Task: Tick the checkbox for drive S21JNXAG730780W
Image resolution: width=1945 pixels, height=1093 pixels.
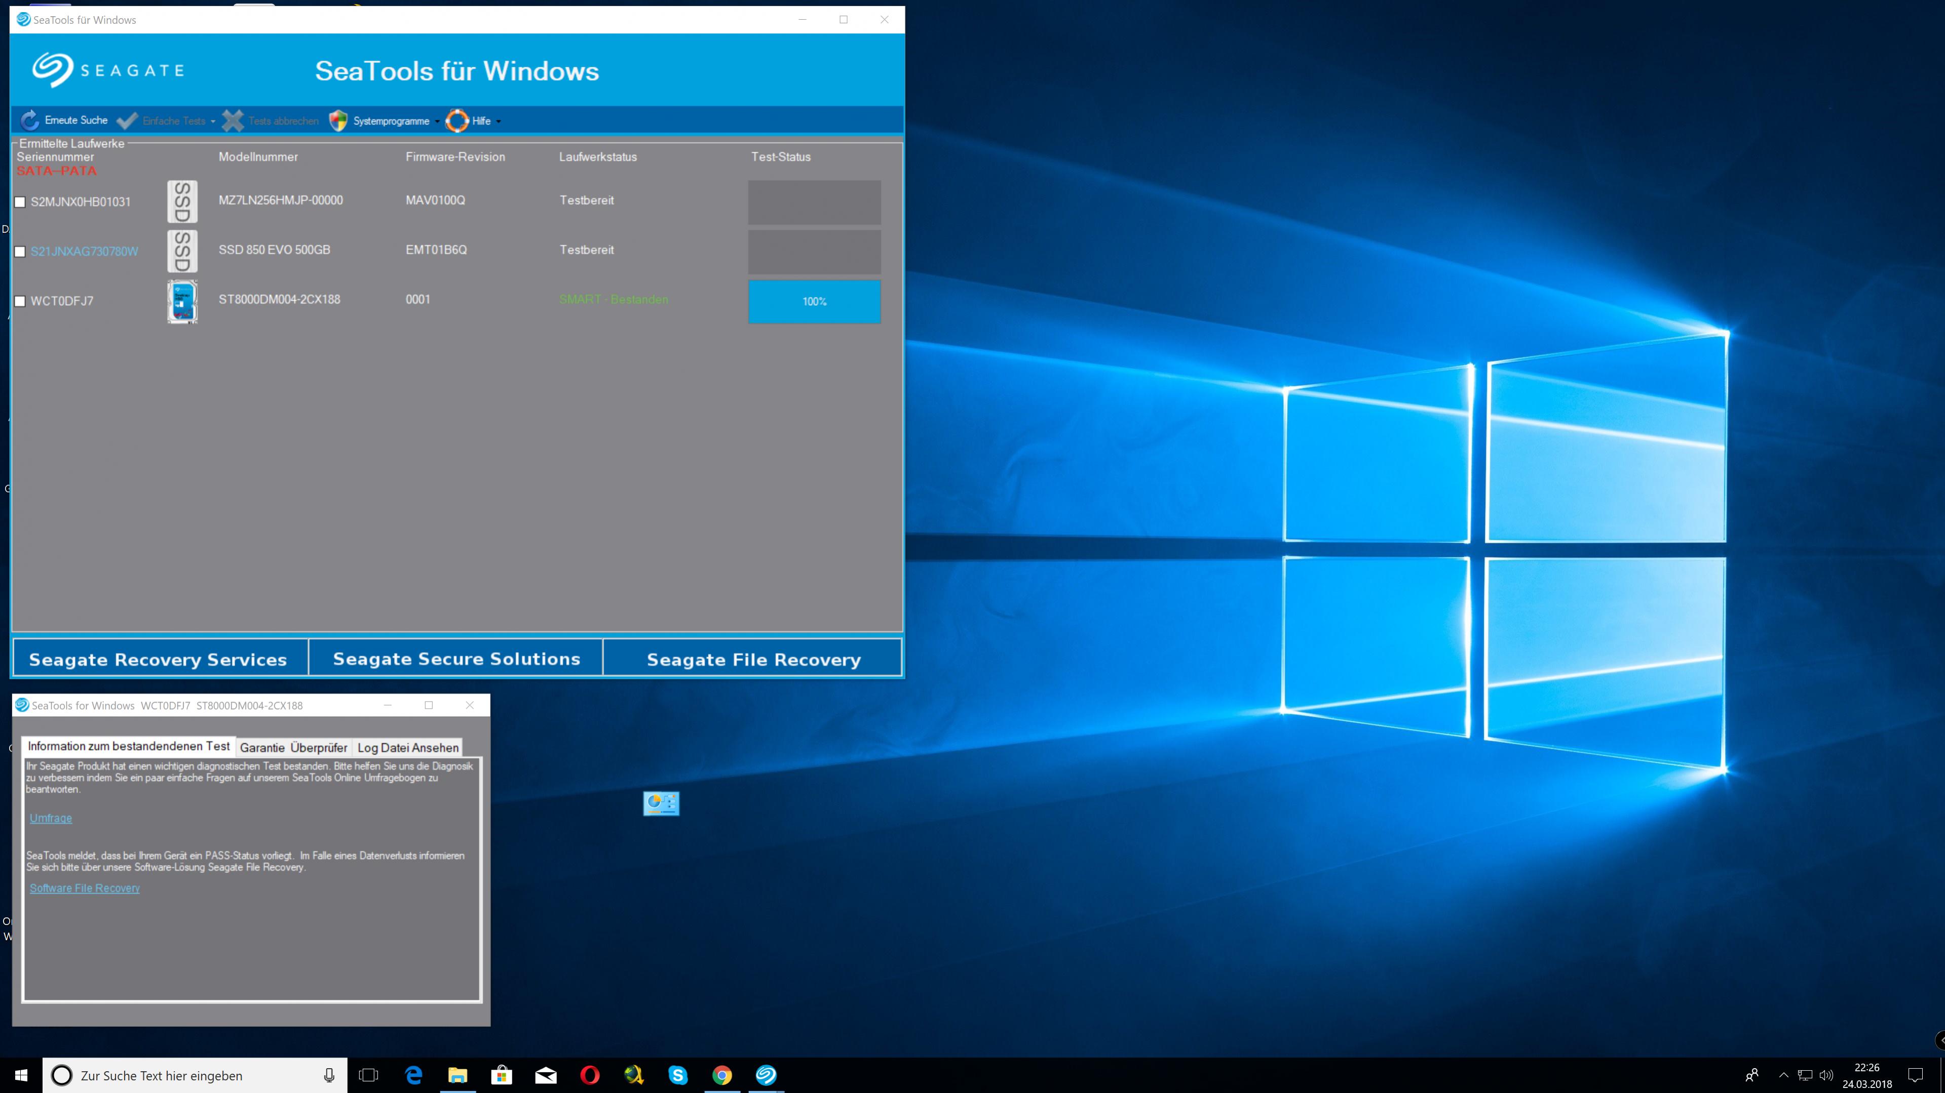Action: (20, 252)
